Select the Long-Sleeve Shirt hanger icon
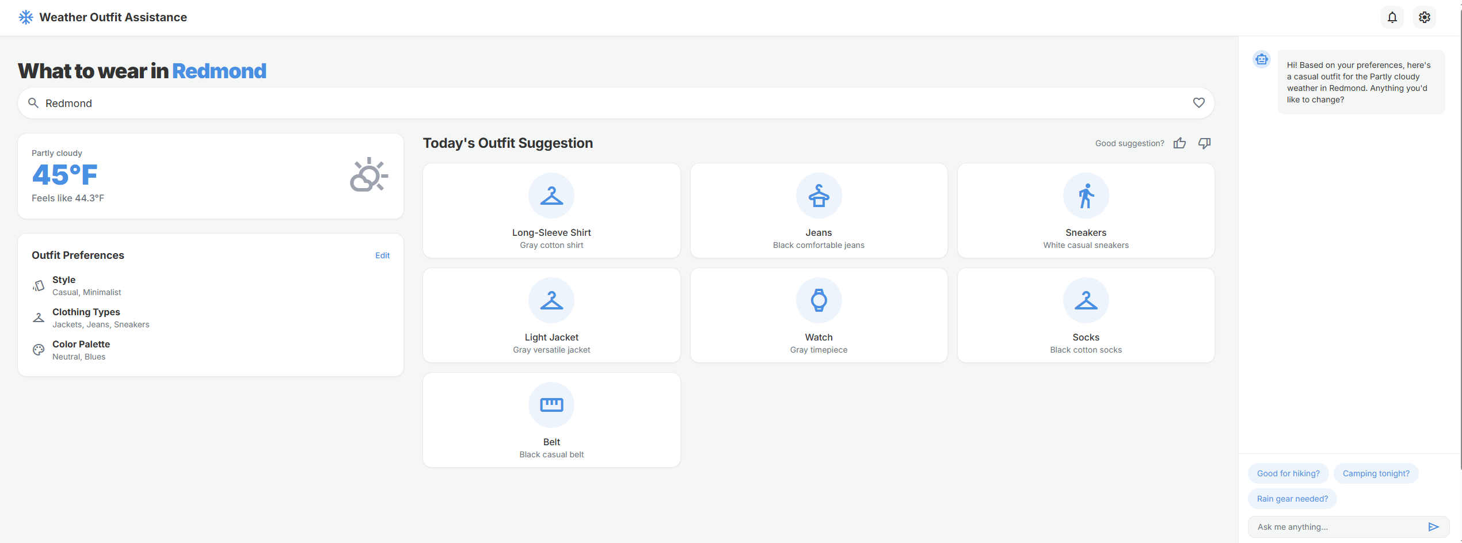The width and height of the screenshot is (1462, 543). 551,195
